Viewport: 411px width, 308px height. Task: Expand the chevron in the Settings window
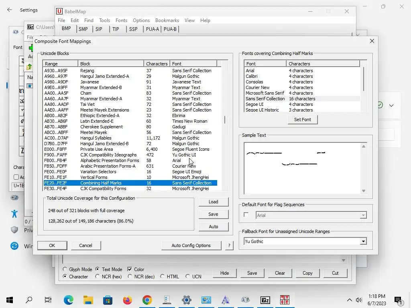pyautogui.click(x=391, y=105)
